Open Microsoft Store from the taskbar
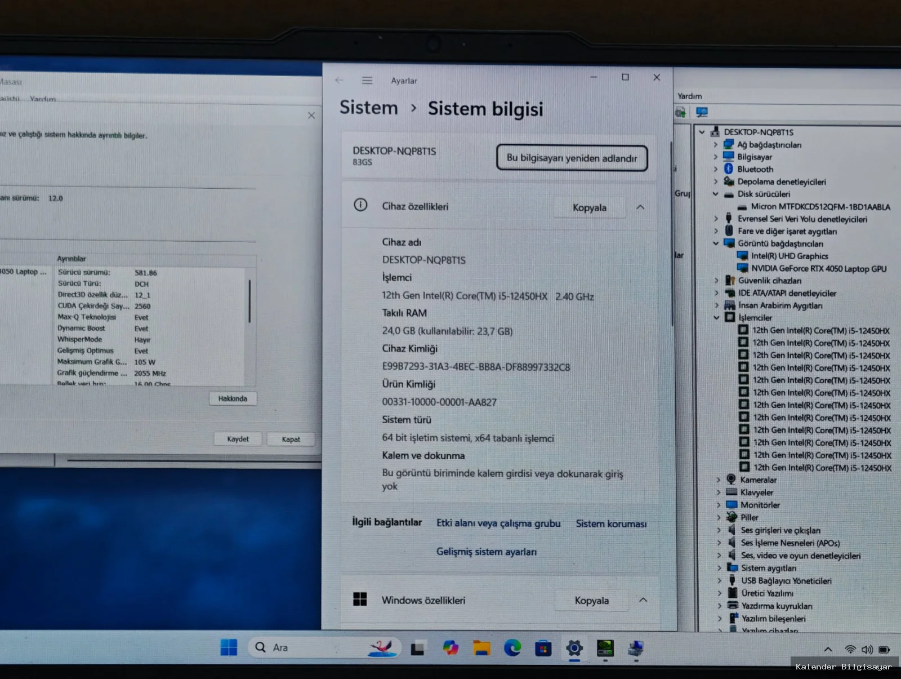 [543, 648]
